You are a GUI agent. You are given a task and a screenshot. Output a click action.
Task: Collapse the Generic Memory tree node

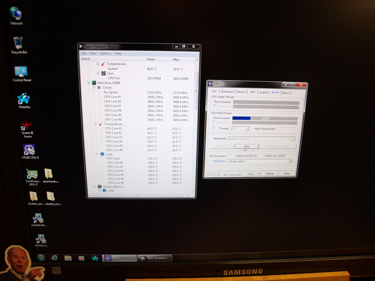pos(95,186)
